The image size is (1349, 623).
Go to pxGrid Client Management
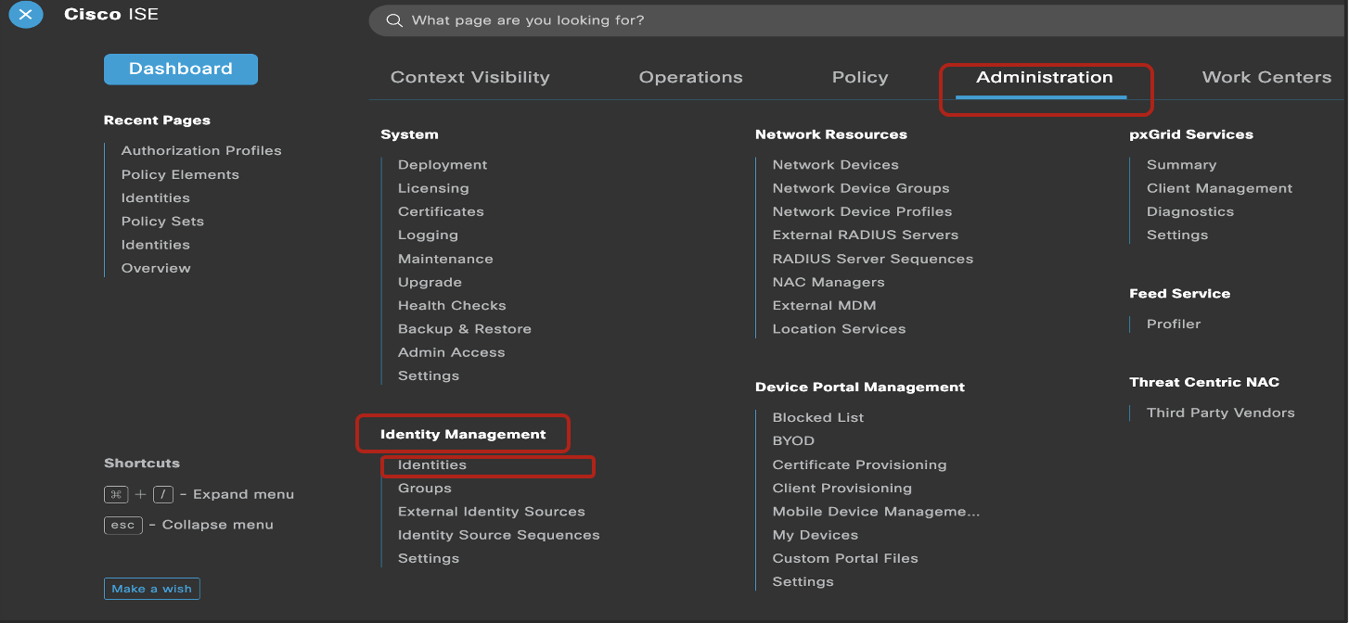(1219, 187)
